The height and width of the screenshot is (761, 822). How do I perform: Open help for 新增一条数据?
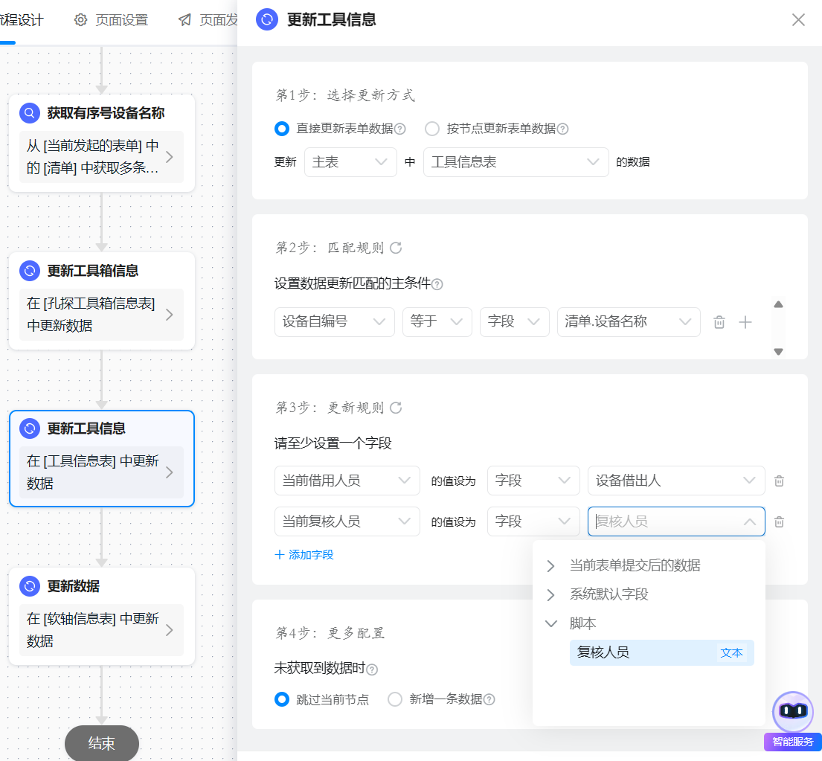pyautogui.click(x=489, y=700)
